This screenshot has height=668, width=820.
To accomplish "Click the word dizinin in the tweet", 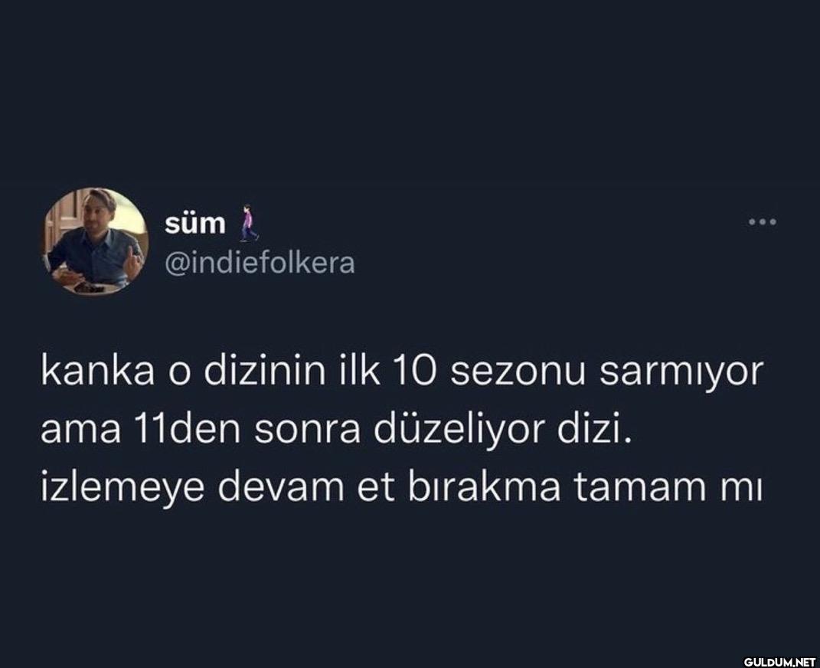I will 265,372.
